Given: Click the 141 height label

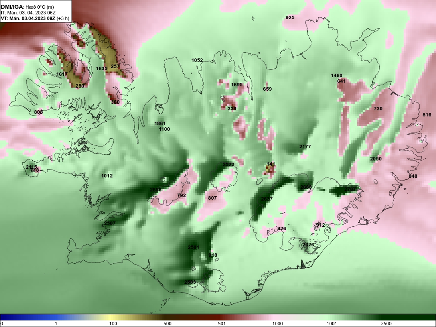Looking at the screenshot, I should [x=271, y=164].
